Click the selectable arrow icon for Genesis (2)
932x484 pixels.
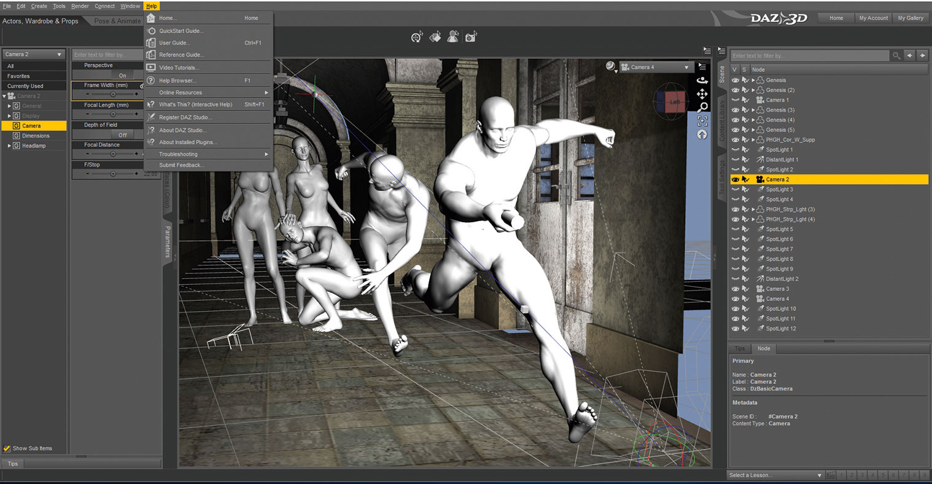(745, 90)
